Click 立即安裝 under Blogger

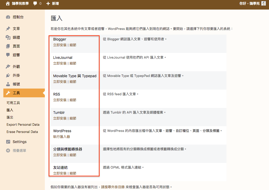coord(60,45)
